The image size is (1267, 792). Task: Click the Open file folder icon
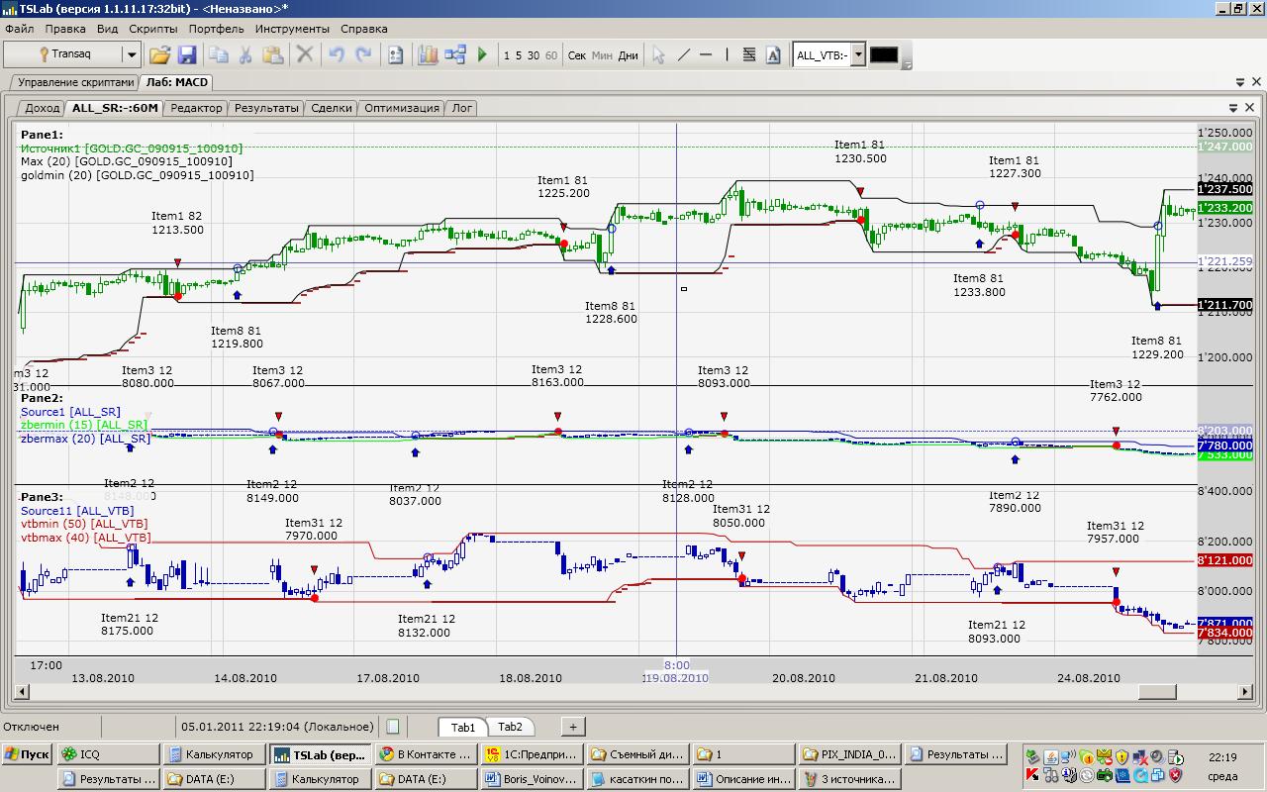click(x=159, y=55)
